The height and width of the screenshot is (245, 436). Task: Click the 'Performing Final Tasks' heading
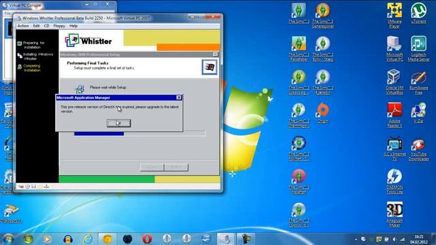[x=88, y=63]
